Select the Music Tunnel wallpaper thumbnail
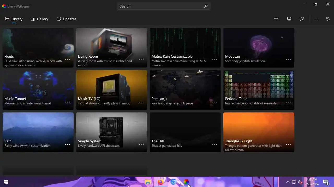 tap(38, 90)
